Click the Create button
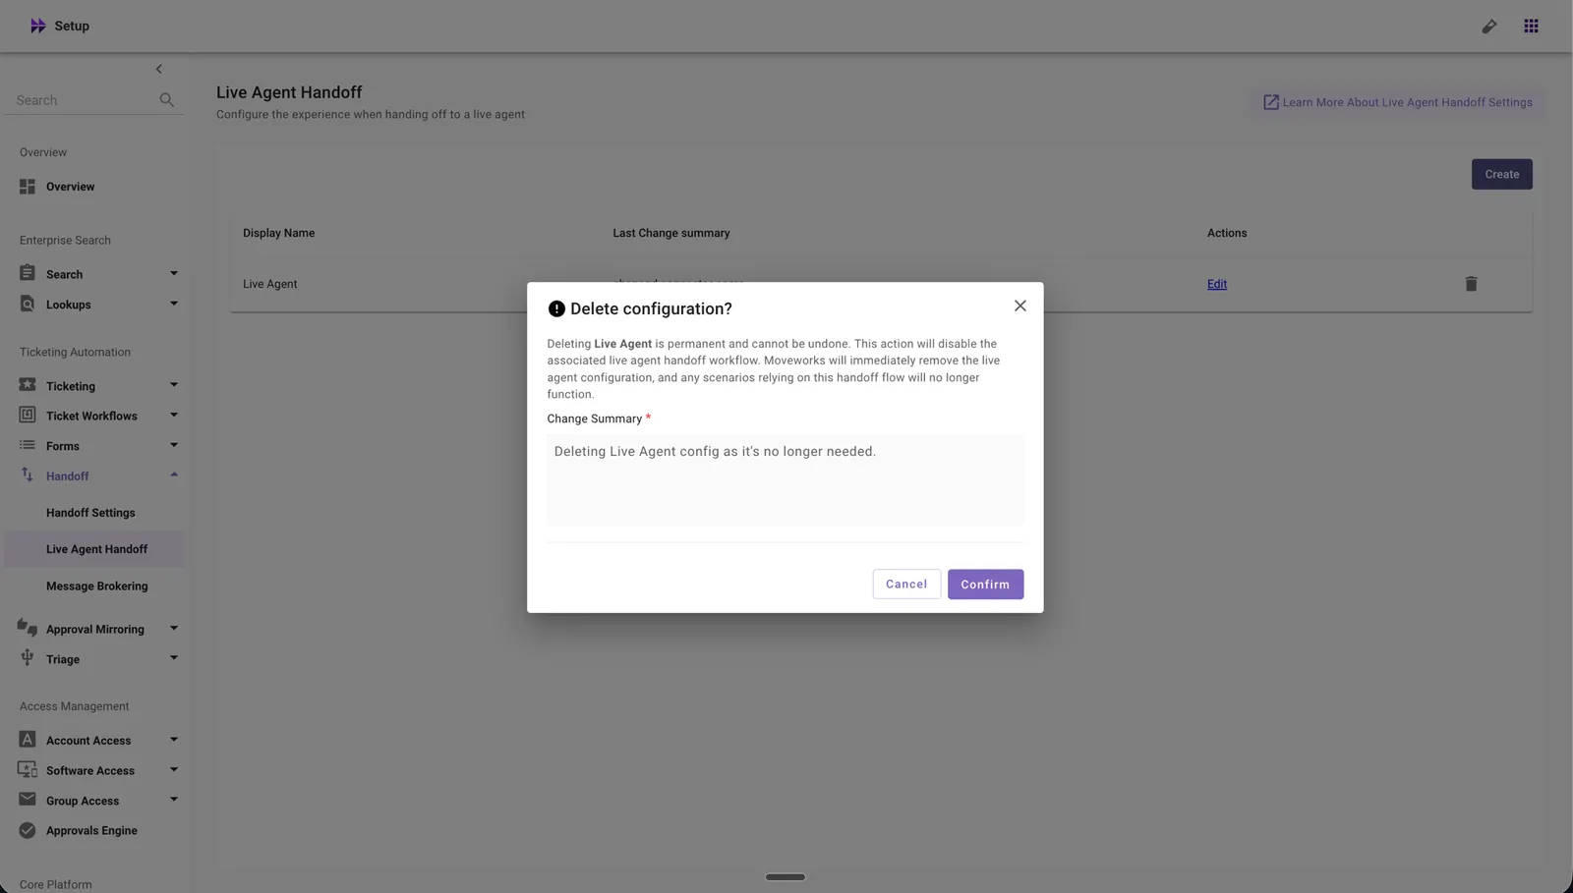Viewport: 1573px width, 893px height. (x=1501, y=174)
